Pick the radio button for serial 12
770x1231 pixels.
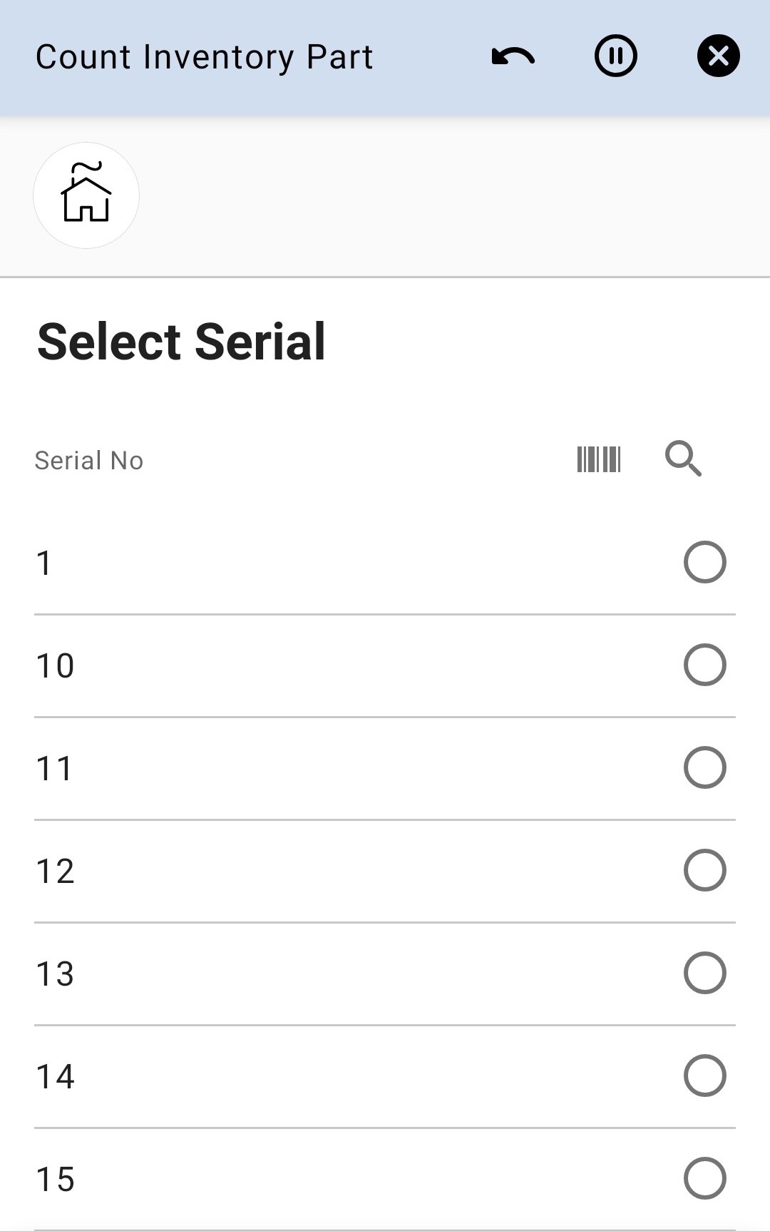tap(704, 871)
